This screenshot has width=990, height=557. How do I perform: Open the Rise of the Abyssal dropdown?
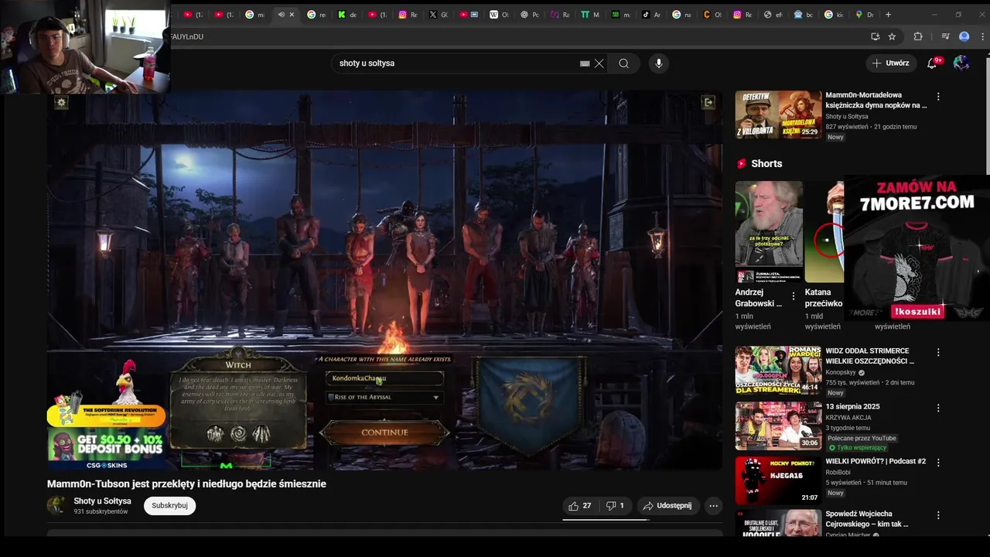384,397
